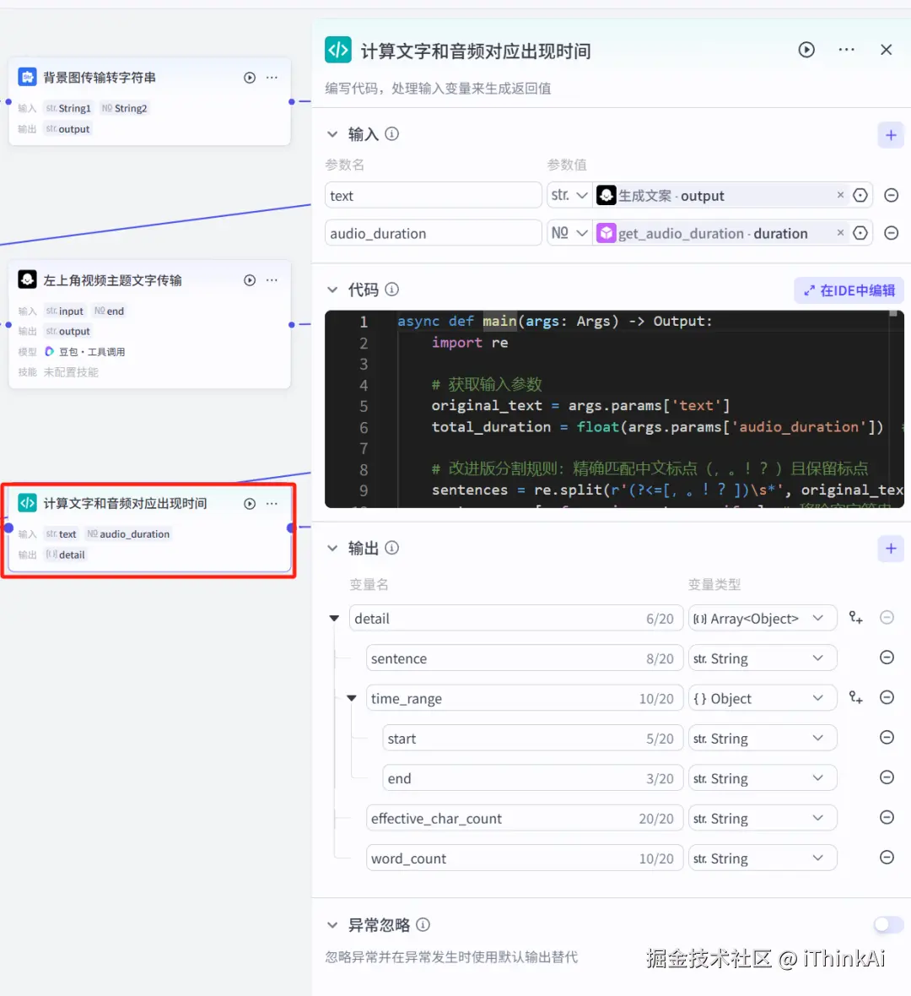The height and width of the screenshot is (996, 911).
Task: Remove the audio_duration input parameter
Action: 892,233
